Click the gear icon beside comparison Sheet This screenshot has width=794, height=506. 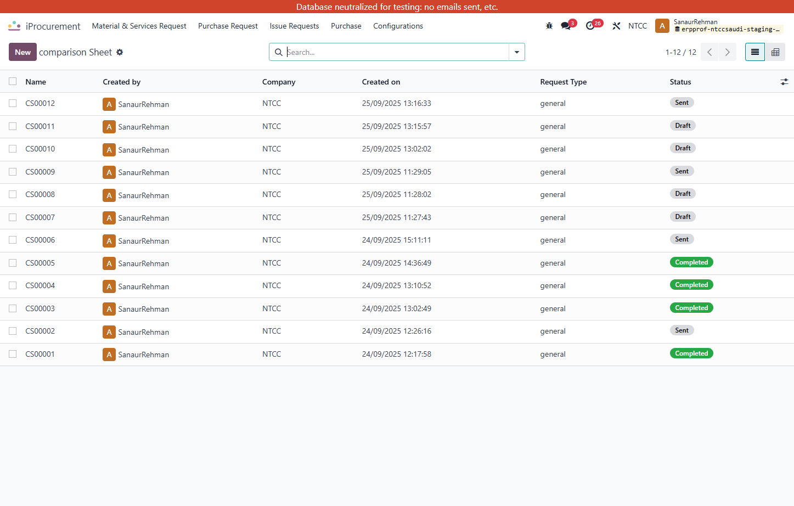(x=120, y=52)
